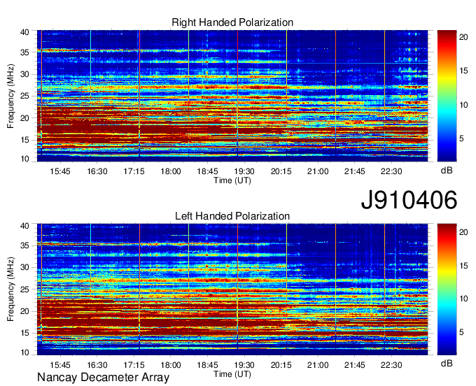Viewport: 476px width, 386px height.
Task: Click the 19:30 tick label on the top plot
Action: pyautogui.click(x=244, y=171)
